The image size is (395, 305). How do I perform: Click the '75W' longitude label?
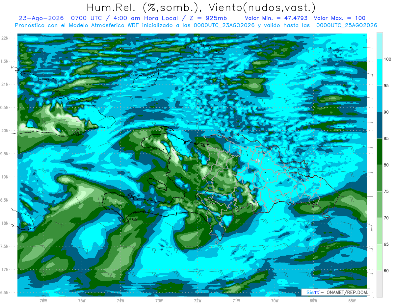(82, 301)
